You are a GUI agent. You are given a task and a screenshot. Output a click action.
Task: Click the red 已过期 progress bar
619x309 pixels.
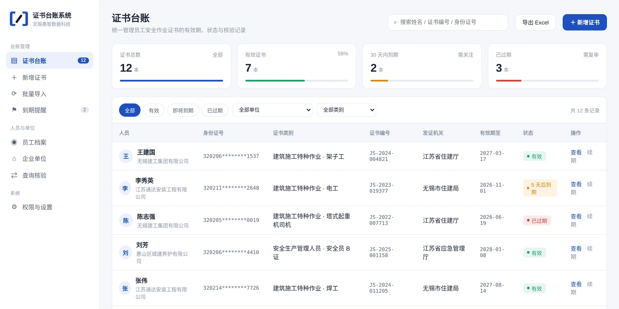coord(509,81)
